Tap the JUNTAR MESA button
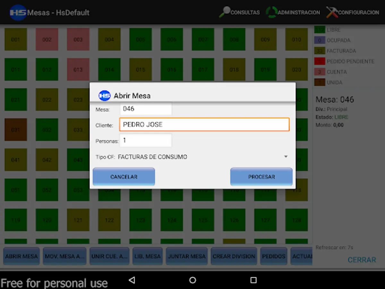385x289 pixels. click(x=187, y=256)
